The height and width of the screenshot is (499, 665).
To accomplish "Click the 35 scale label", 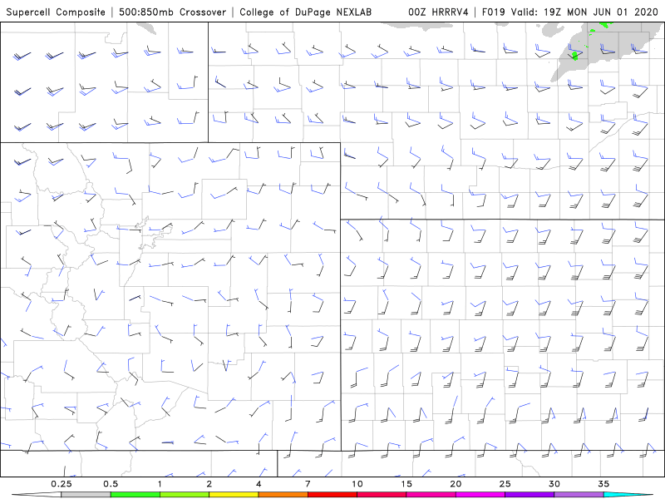I will click(x=603, y=484).
